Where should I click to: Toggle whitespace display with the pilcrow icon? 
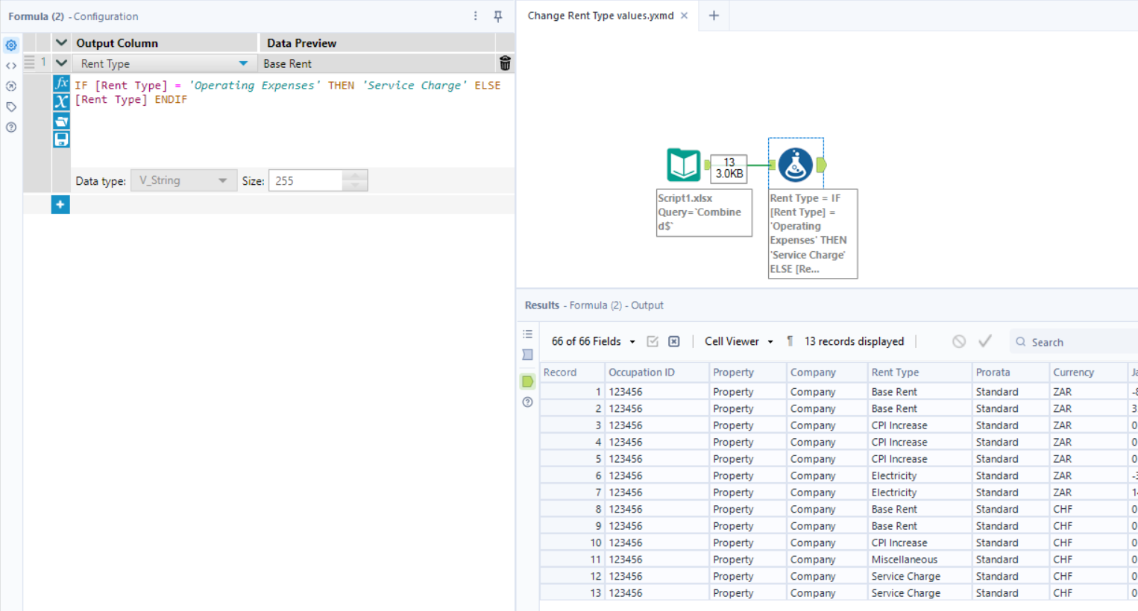point(790,341)
